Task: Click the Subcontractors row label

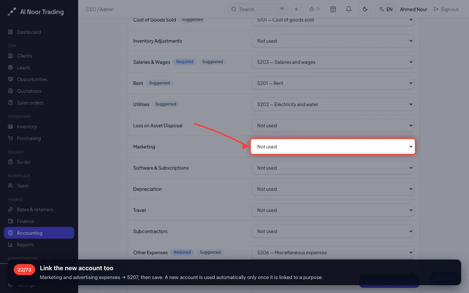Action: click(x=150, y=231)
